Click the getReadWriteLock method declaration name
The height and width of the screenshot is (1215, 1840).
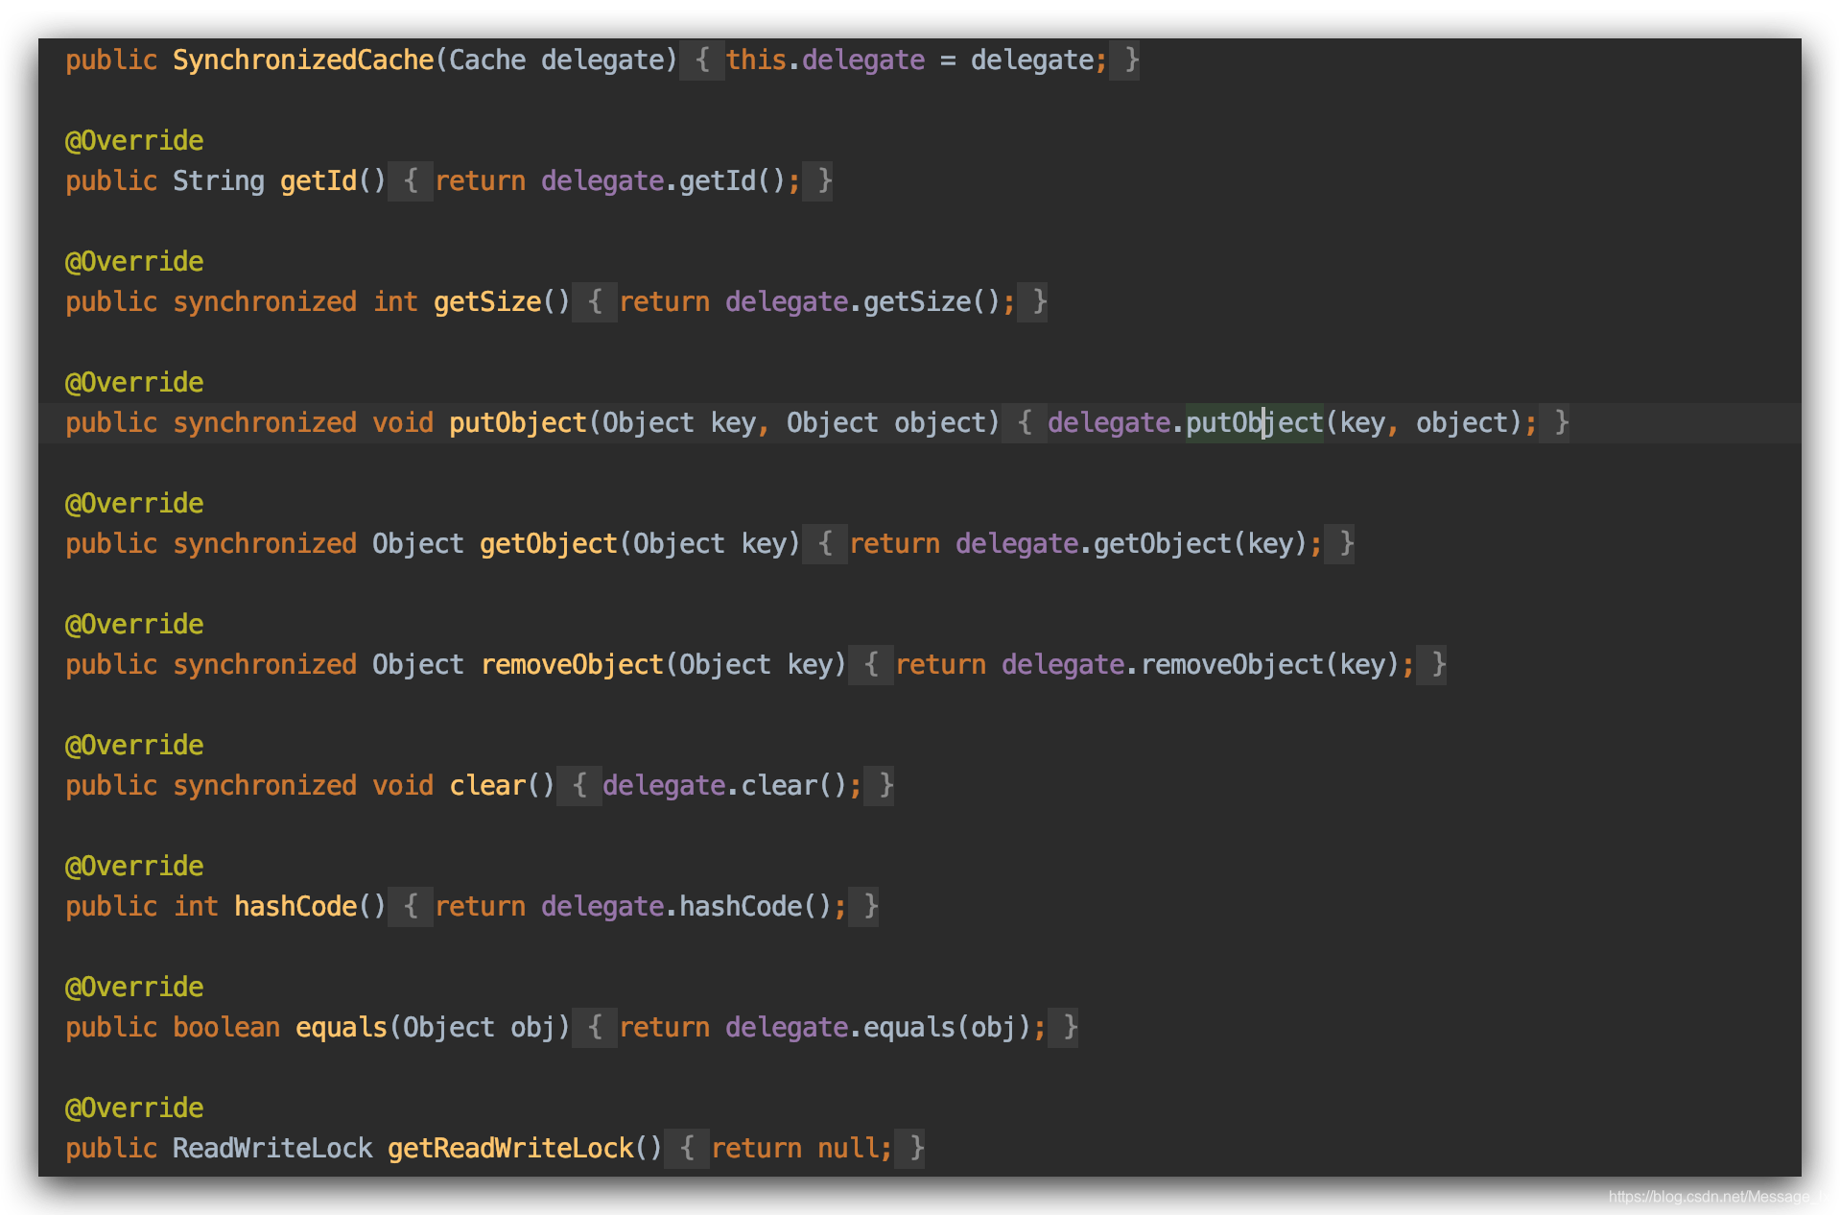coord(510,1149)
